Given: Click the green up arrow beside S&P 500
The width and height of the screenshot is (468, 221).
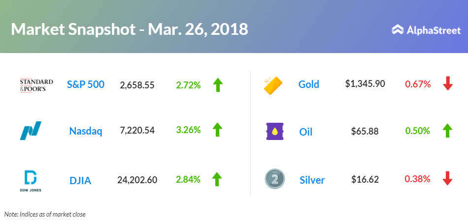Looking at the screenshot, I should click(217, 84).
